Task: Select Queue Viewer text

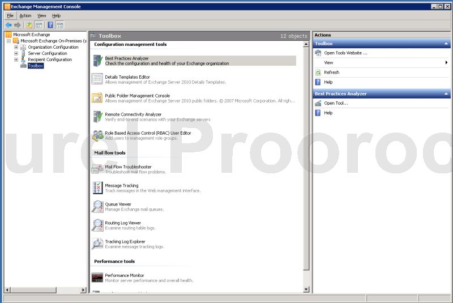Action: (x=118, y=204)
